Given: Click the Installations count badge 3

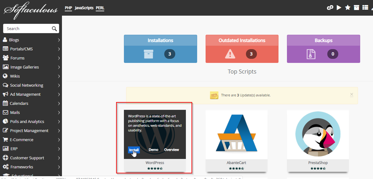Looking at the screenshot, I should click(x=170, y=54).
